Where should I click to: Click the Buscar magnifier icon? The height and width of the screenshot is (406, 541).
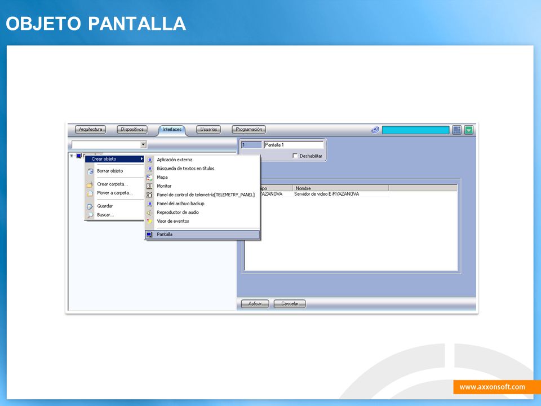90,215
